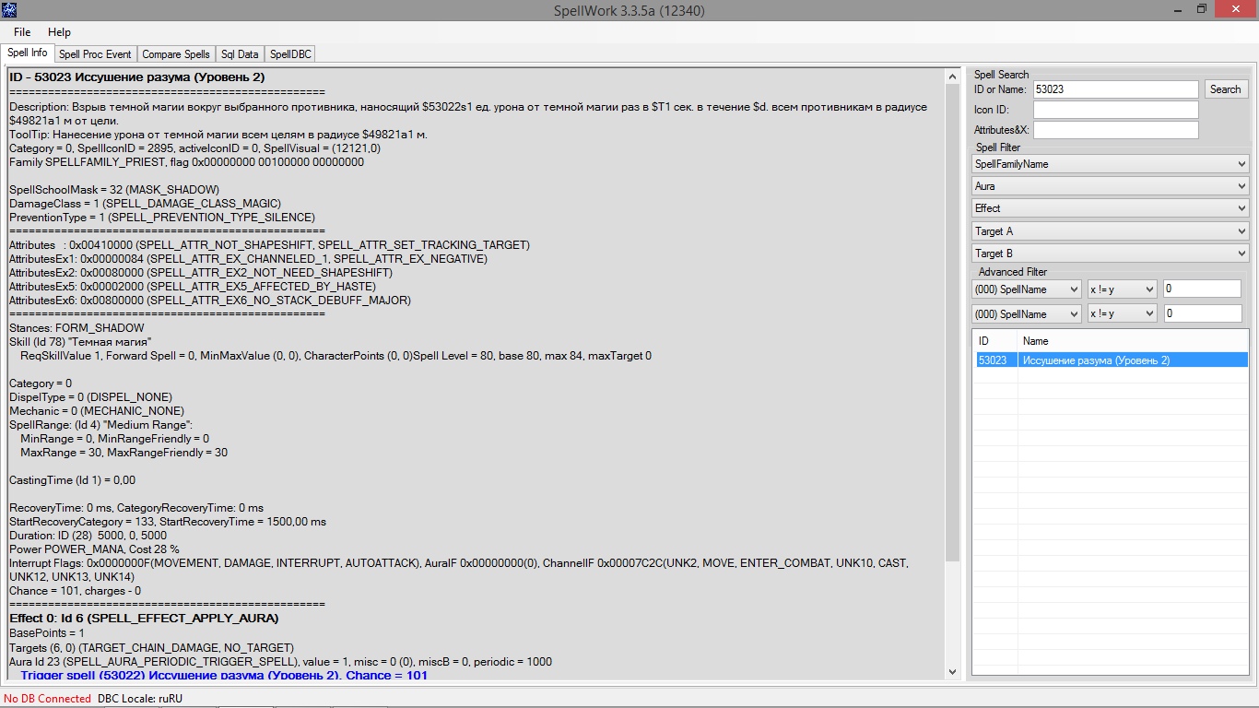Click the 'DispelType = 0 (DISPEL_NONE)' line
The height and width of the screenshot is (708, 1259).
point(88,397)
